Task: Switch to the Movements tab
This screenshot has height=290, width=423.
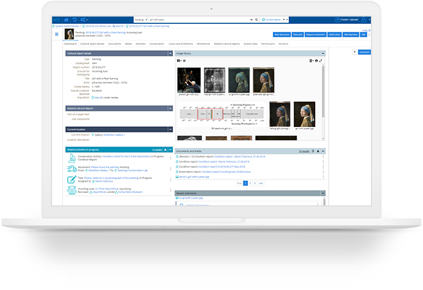Action: click(x=204, y=44)
